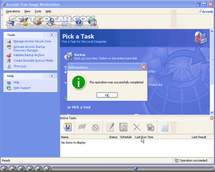
Task: Click the Create Bootable Rescue Media toolbar icon
Action: click(51, 22)
